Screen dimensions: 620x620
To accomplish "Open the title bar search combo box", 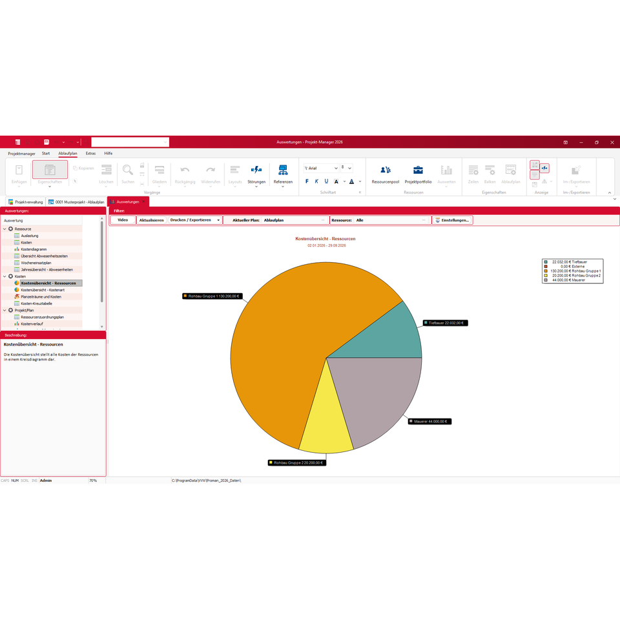I will pyautogui.click(x=130, y=142).
